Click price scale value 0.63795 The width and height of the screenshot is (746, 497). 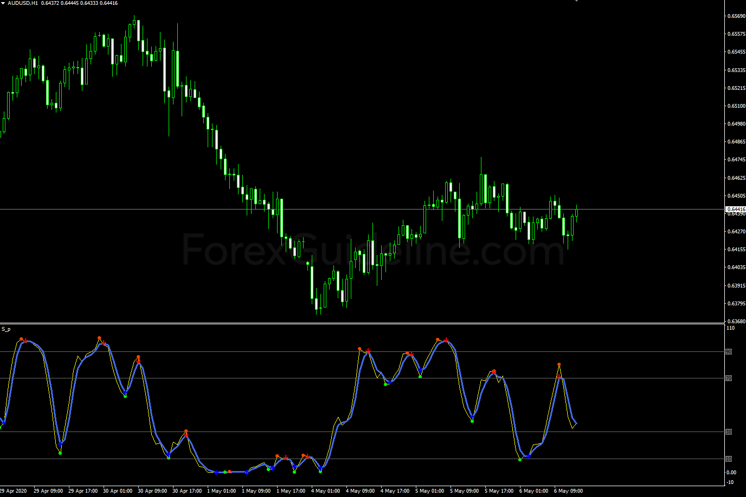click(x=736, y=304)
